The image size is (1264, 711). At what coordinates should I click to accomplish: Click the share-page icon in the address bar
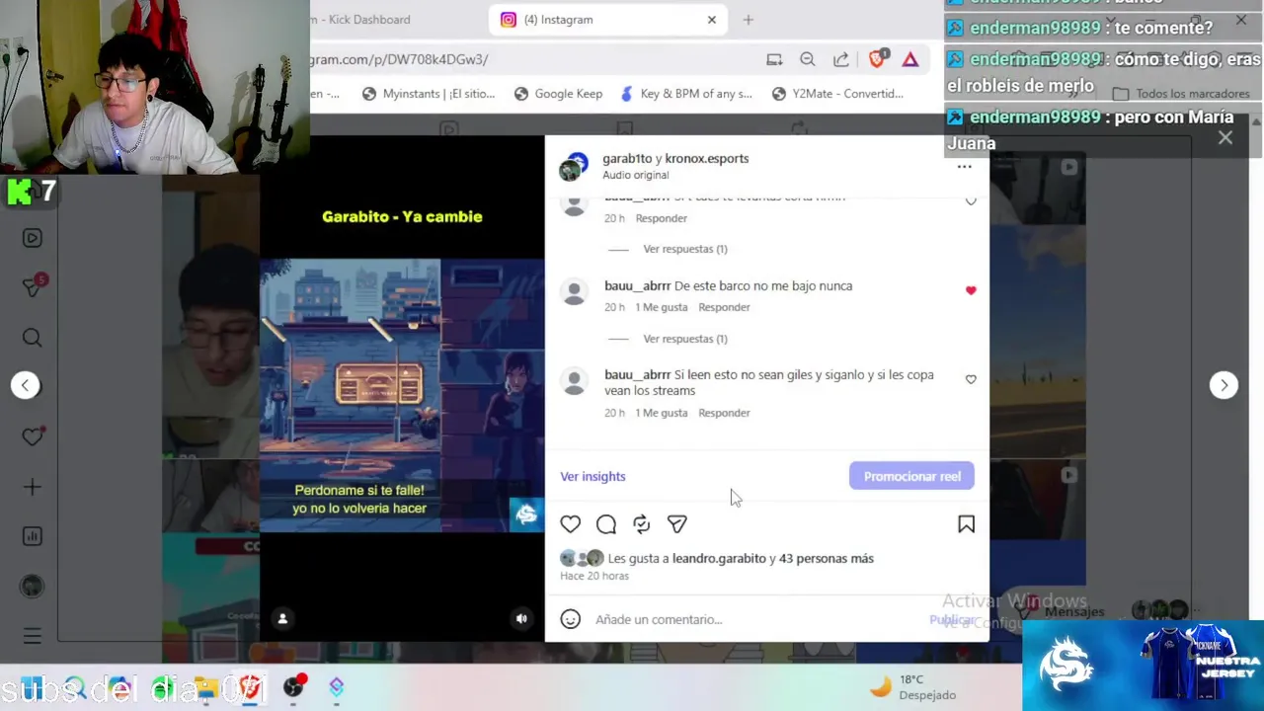[841, 59]
